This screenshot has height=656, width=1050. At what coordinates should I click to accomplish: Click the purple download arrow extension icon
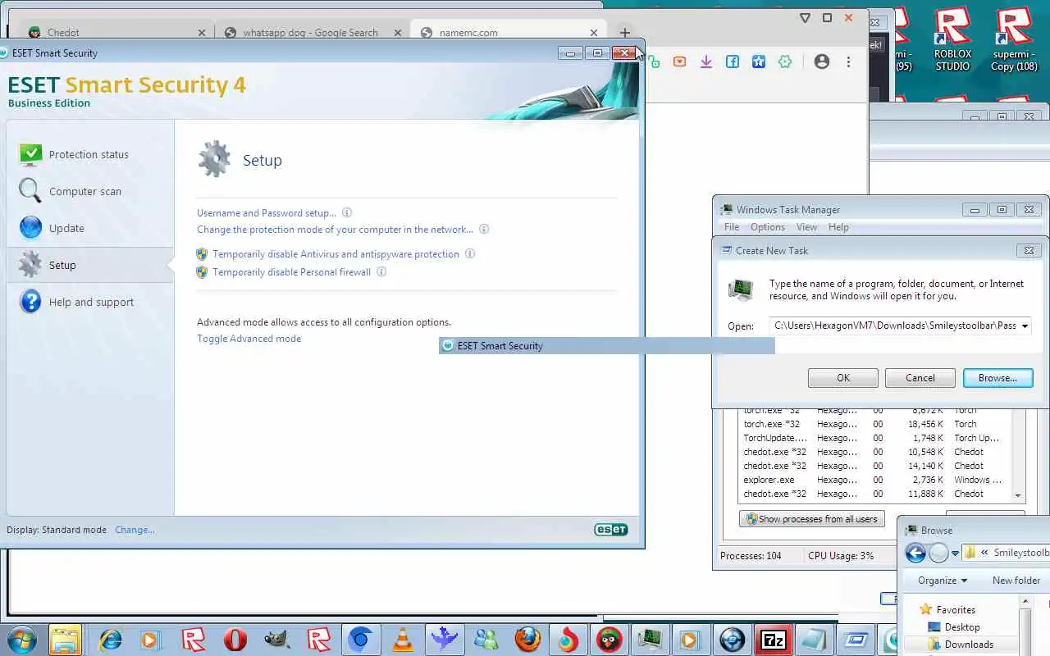click(x=706, y=61)
